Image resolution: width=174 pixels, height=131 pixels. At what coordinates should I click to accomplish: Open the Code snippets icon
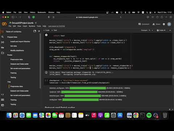[3, 95]
